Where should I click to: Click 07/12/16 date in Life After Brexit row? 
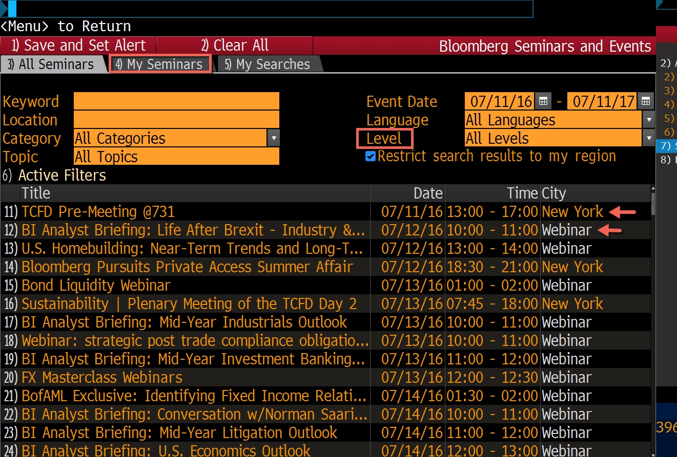pyautogui.click(x=412, y=230)
